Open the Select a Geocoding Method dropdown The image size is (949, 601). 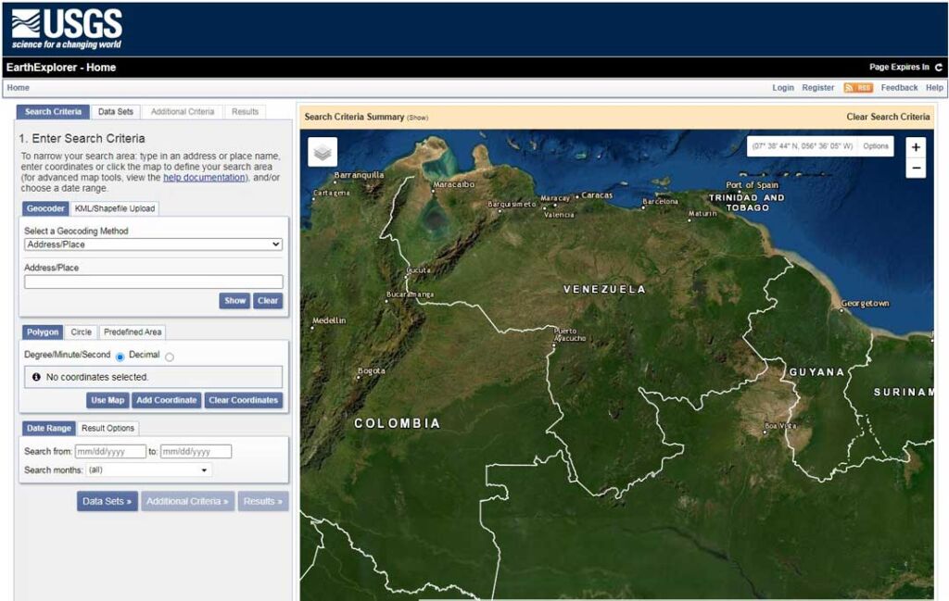tap(153, 244)
